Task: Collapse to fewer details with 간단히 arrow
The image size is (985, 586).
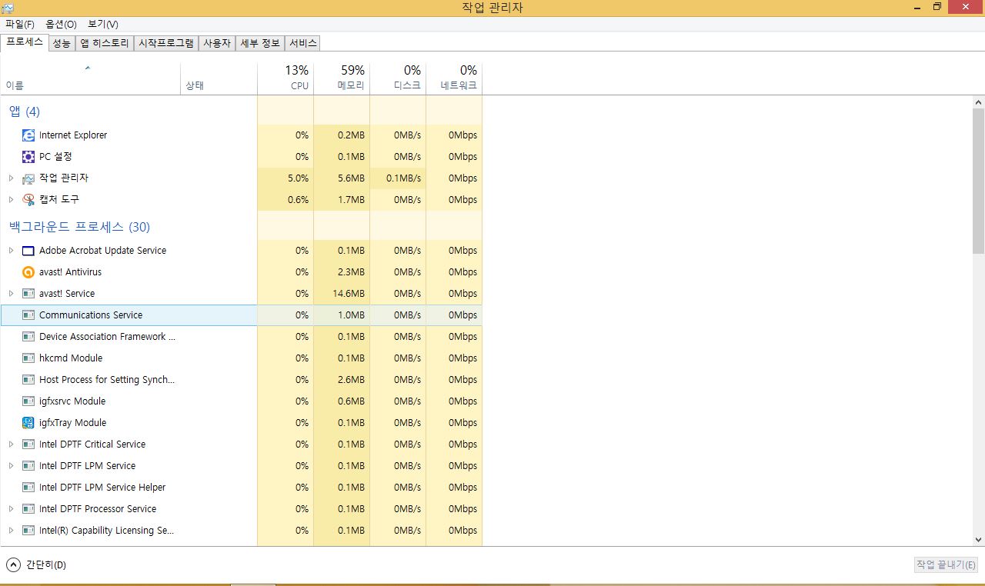Action: (x=13, y=564)
